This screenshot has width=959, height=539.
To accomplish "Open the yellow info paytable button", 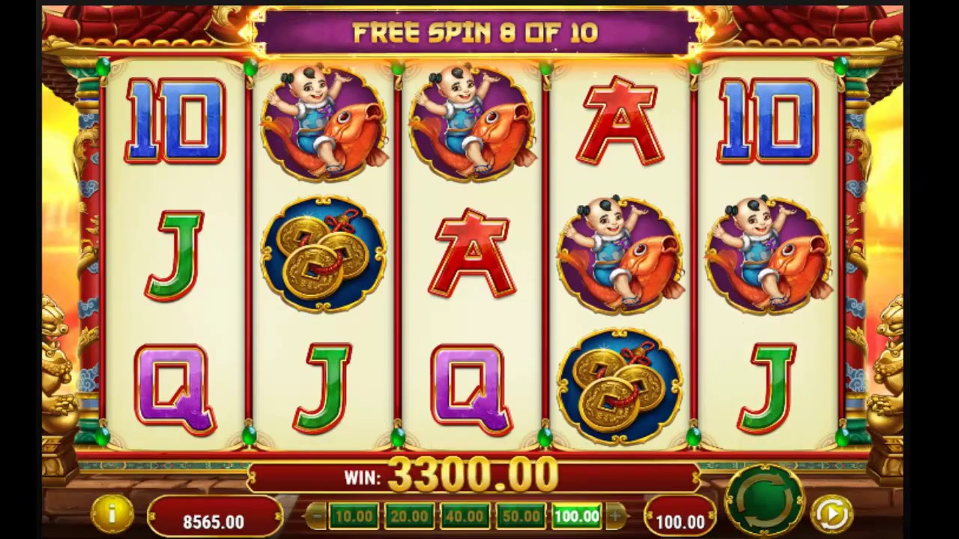I will point(112,514).
